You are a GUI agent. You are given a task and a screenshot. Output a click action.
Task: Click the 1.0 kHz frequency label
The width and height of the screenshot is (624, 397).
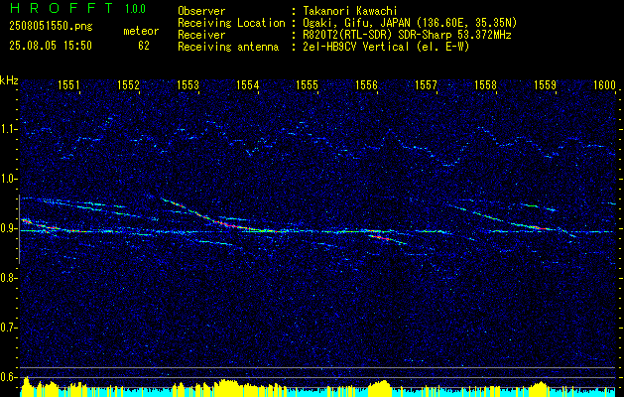(8, 180)
